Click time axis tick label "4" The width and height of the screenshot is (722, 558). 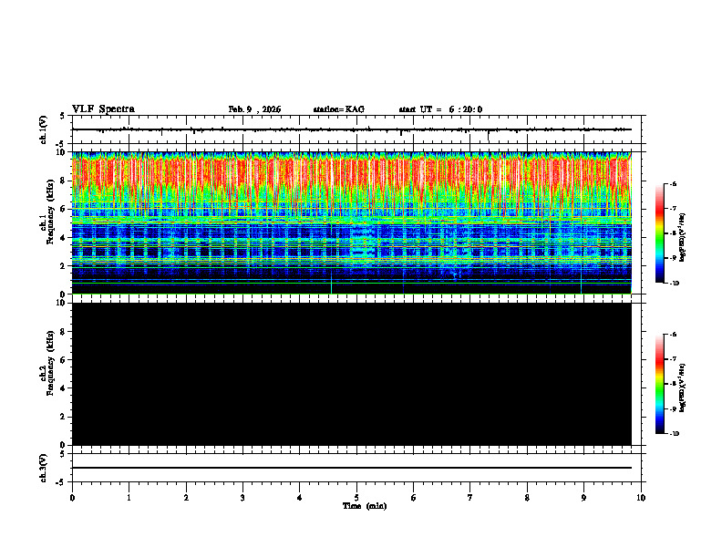(x=300, y=498)
